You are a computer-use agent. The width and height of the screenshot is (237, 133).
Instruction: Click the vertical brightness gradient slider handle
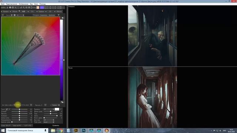click(x=64, y=60)
